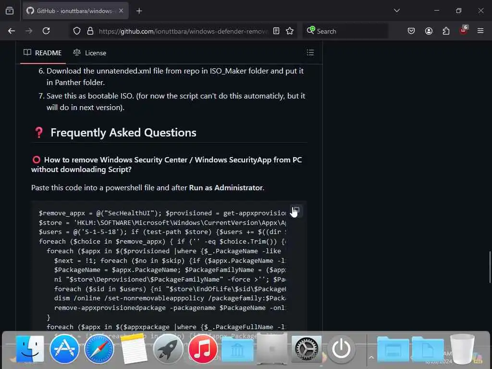Viewport: 492px width, 369px height.
Task: Bookmark this page with star
Action: click(x=290, y=31)
